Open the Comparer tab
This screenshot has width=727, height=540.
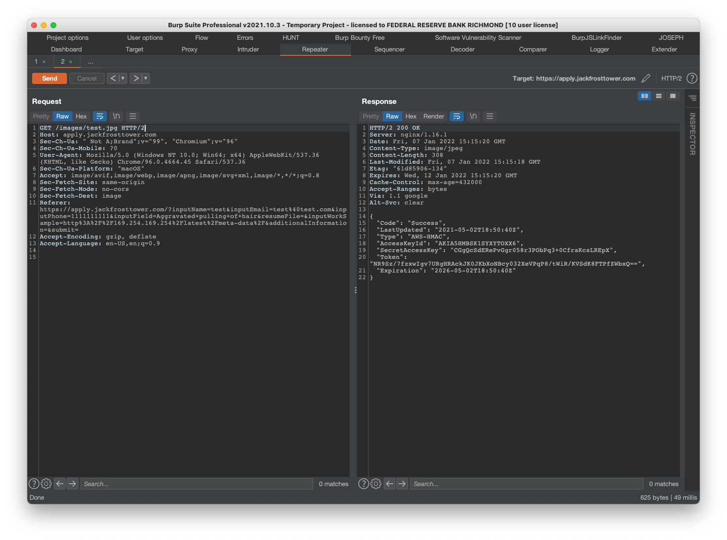533,50
